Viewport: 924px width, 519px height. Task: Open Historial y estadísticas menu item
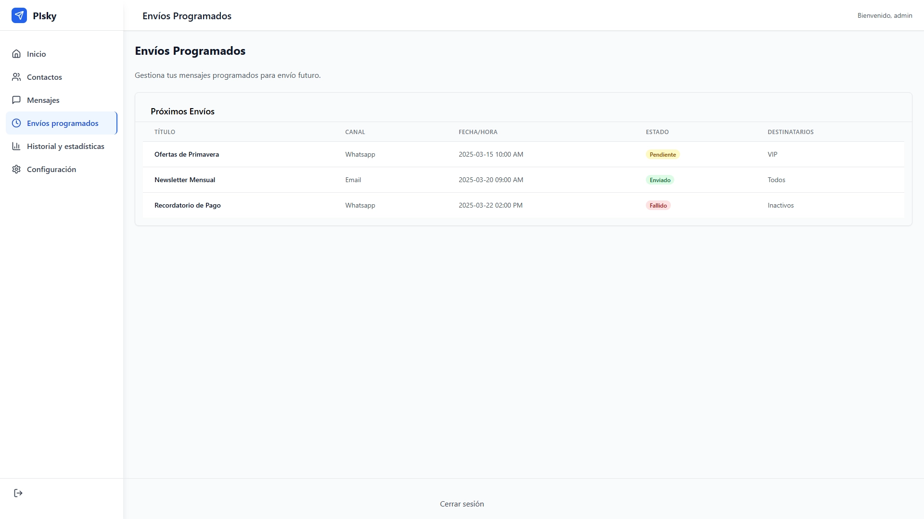click(62, 146)
